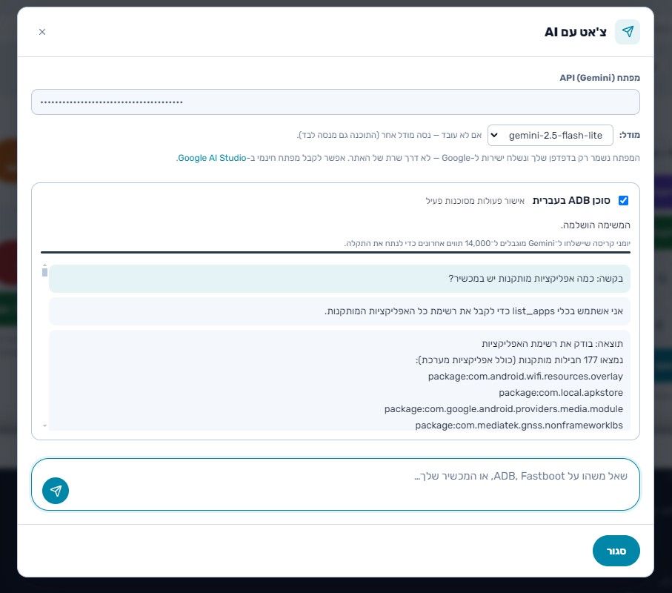Click the paper plane icon beside the AI chat title
Screen dimensions: 672x593
tap(628, 32)
